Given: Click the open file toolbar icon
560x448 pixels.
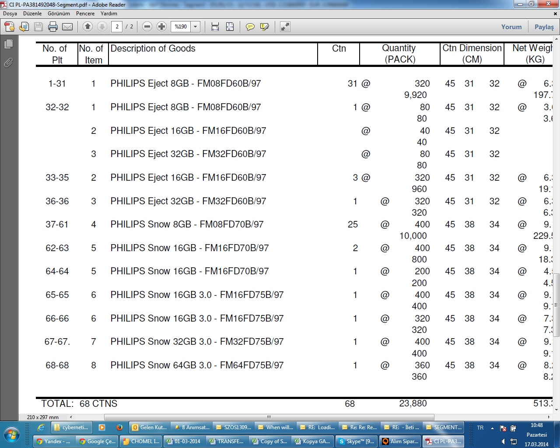Looking at the screenshot, I should coord(24,27).
